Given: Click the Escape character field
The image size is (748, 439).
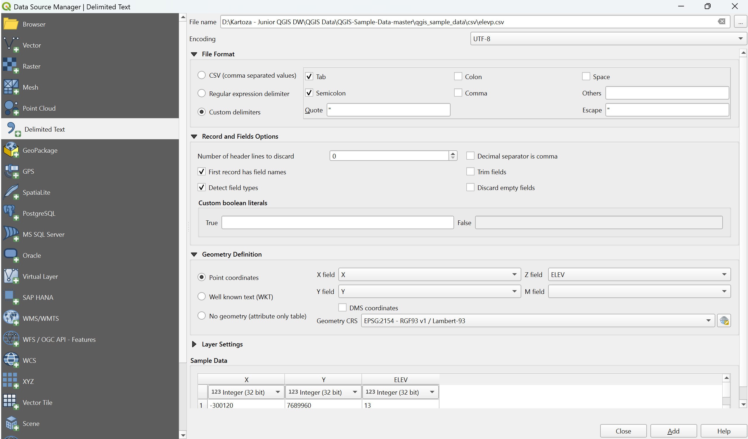Looking at the screenshot, I should coord(667,110).
